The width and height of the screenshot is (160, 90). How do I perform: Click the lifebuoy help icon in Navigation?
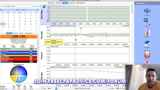pyautogui.click(x=147, y=63)
